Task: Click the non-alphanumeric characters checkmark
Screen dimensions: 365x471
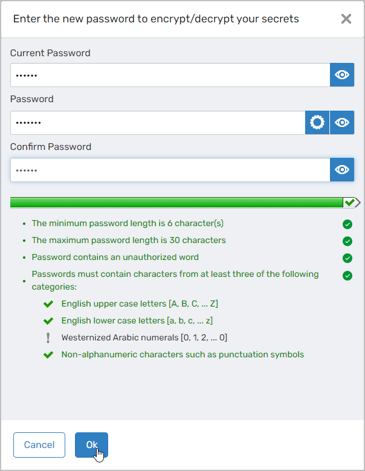Action: [49, 354]
